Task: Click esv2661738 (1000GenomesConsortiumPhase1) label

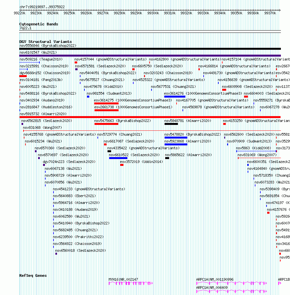Action: (133, 107)
